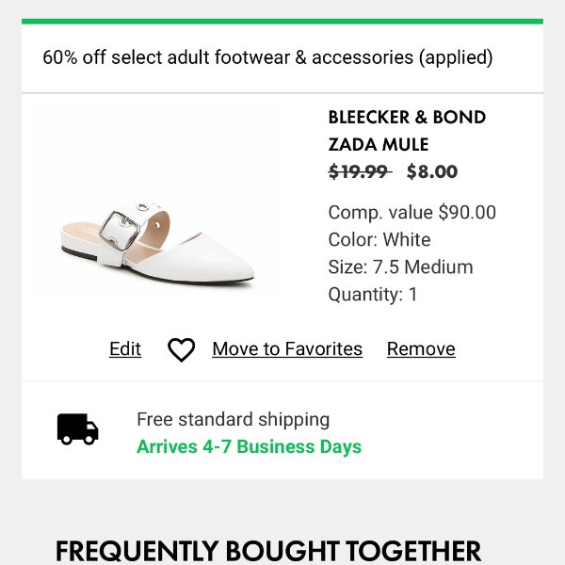Click the Quantity: 1 detail
Screen dimensions: 565x565
coord(373,295)
